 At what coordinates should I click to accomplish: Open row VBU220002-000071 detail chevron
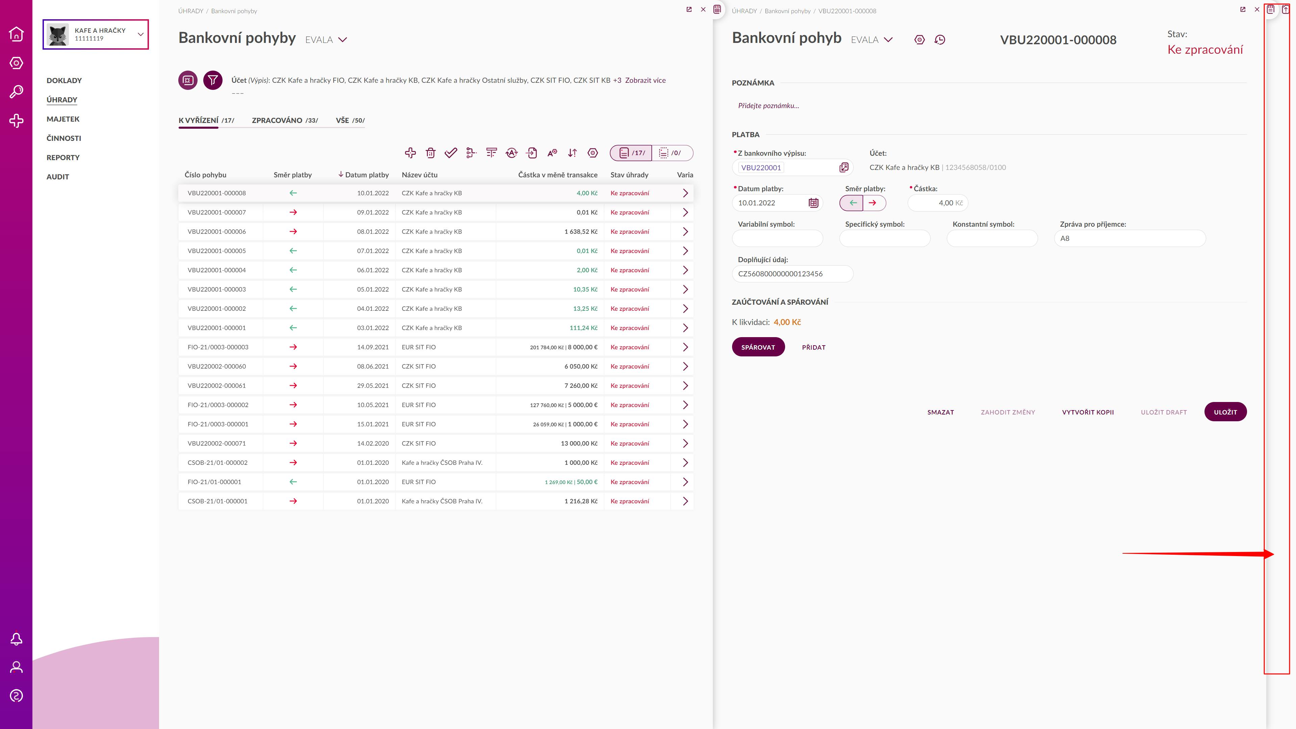click(685, 444)
